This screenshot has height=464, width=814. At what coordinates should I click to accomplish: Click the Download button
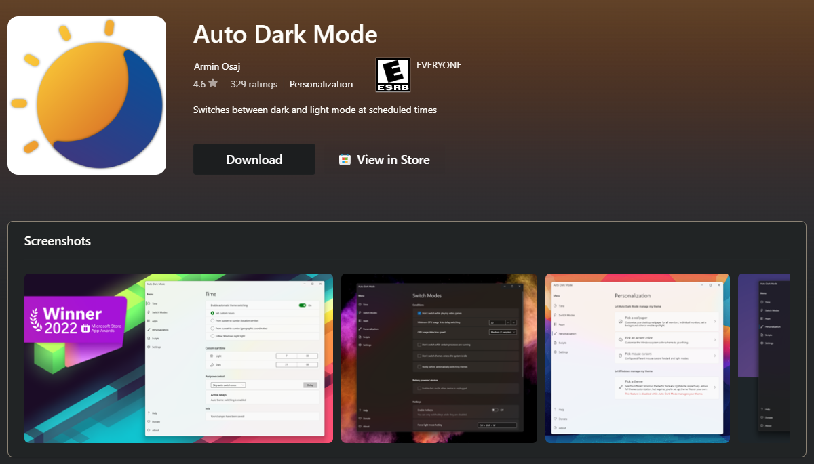(254, 159)
